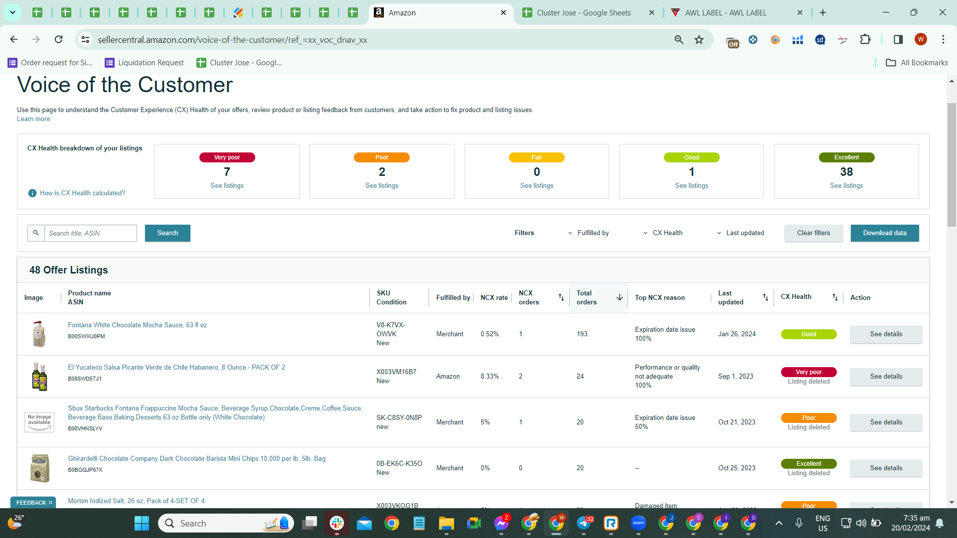See details for Sbux Starbucks Fontana row
Image resolution: width=957 pixels, height=538 pixels.
click(x=886, y=422)
